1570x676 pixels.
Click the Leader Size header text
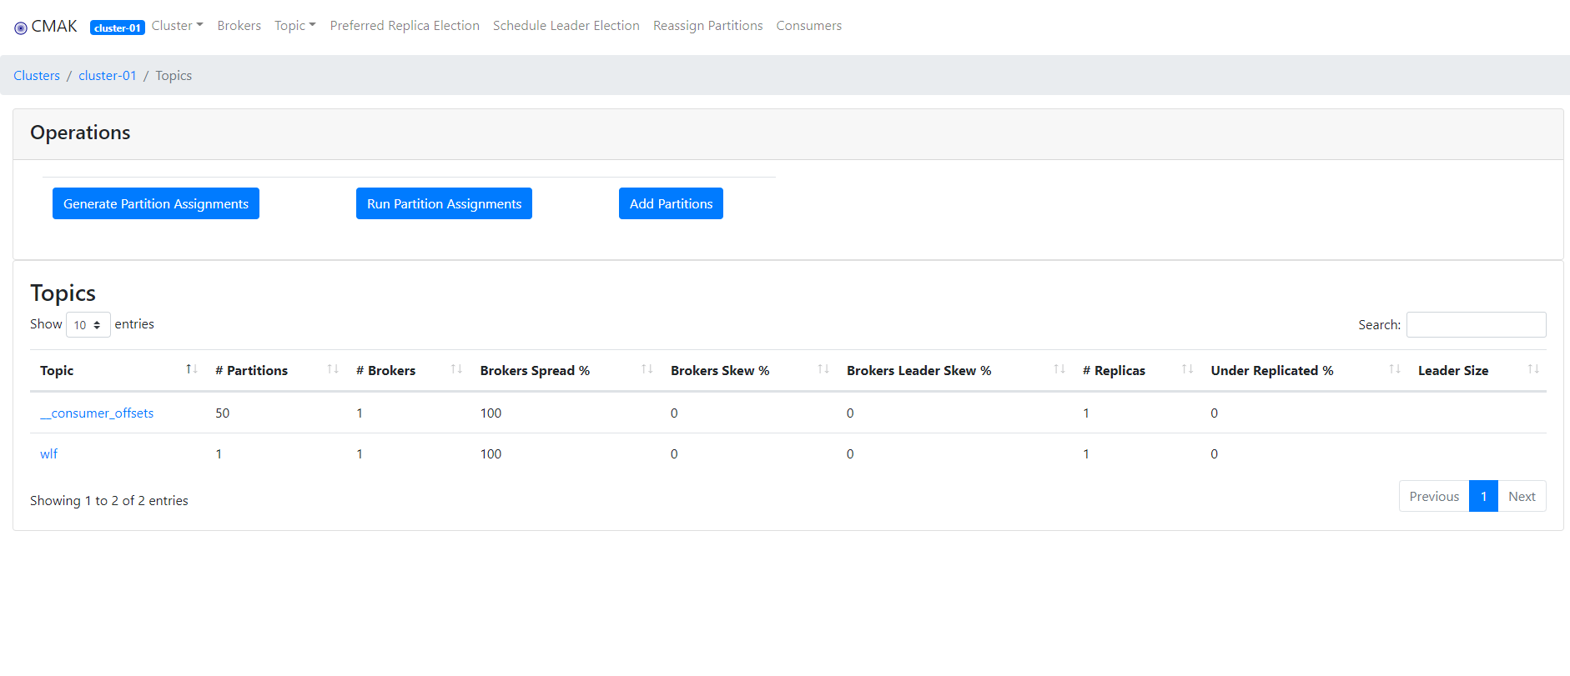(1453, 370)
